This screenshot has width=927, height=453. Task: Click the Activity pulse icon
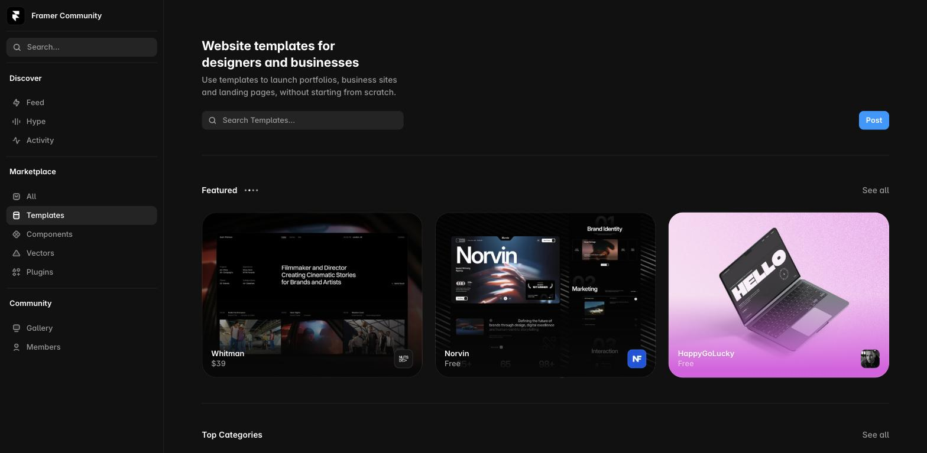(x=17, y=141)
